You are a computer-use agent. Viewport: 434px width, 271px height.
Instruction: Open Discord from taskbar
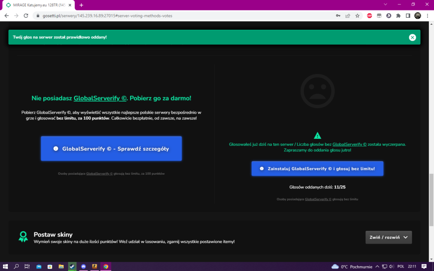point(83,267)
